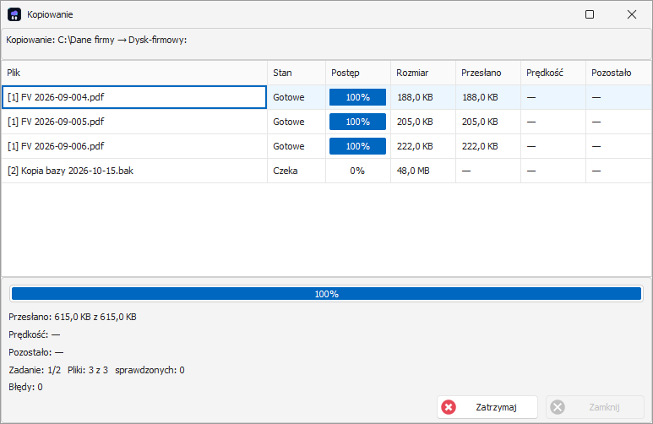This screenshot has width=653, height=424.
Task: Sort by the Stan column header
Action: pos(297,73)
